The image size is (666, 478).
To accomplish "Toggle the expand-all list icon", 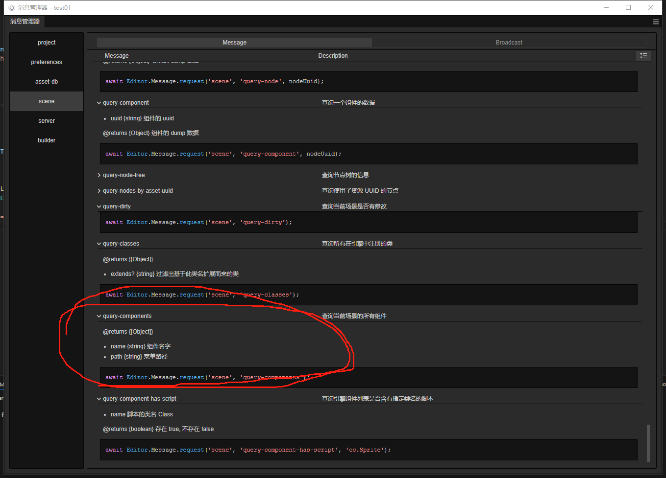I will click(x=643, y=56).
